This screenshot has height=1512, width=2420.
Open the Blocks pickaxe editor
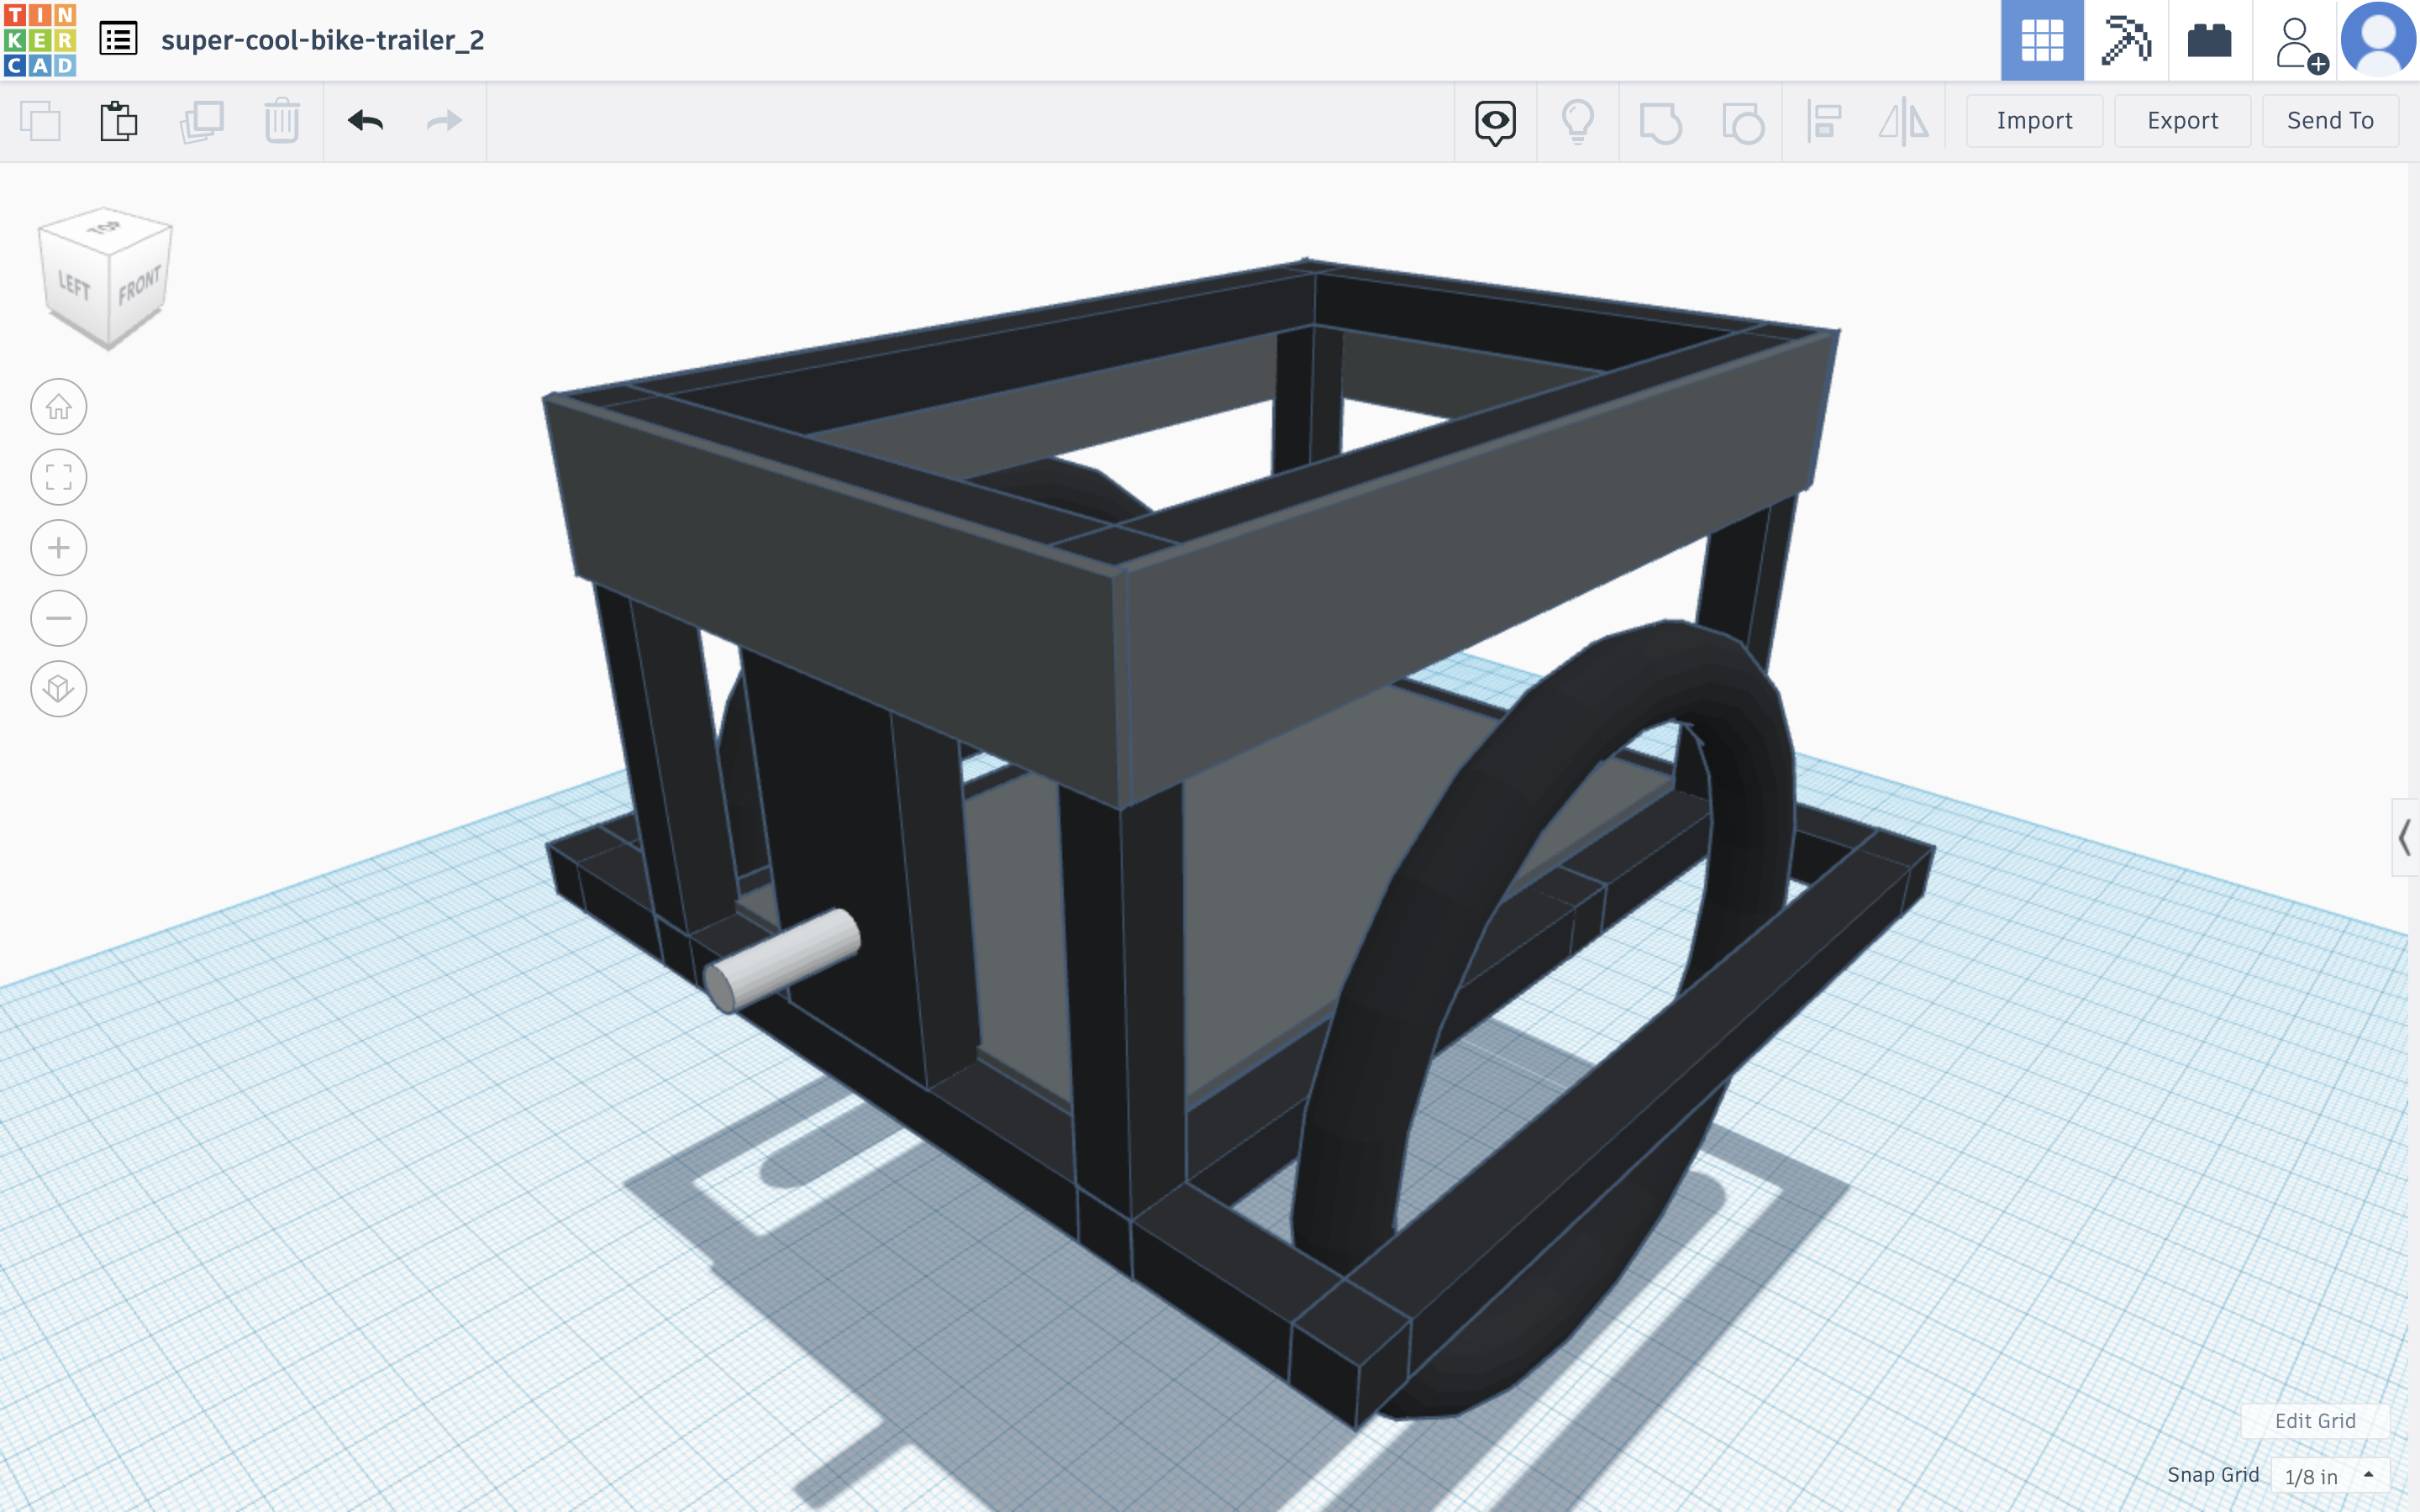(x=2125, y=40)
